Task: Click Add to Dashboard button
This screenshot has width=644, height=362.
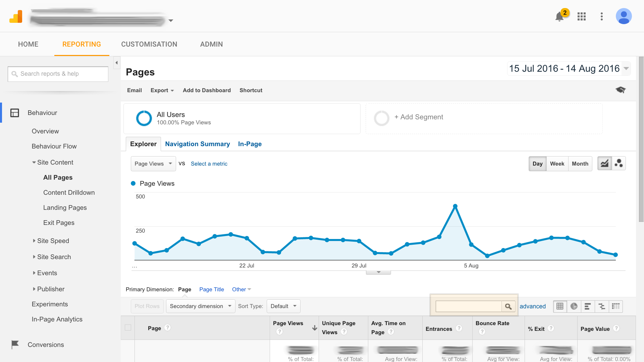Action: click(207, 90)
